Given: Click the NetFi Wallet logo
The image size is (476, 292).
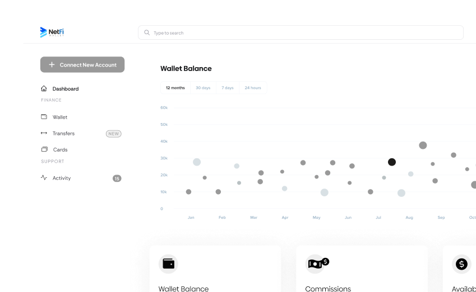Looking at the screenshot, I should (52, 32).
